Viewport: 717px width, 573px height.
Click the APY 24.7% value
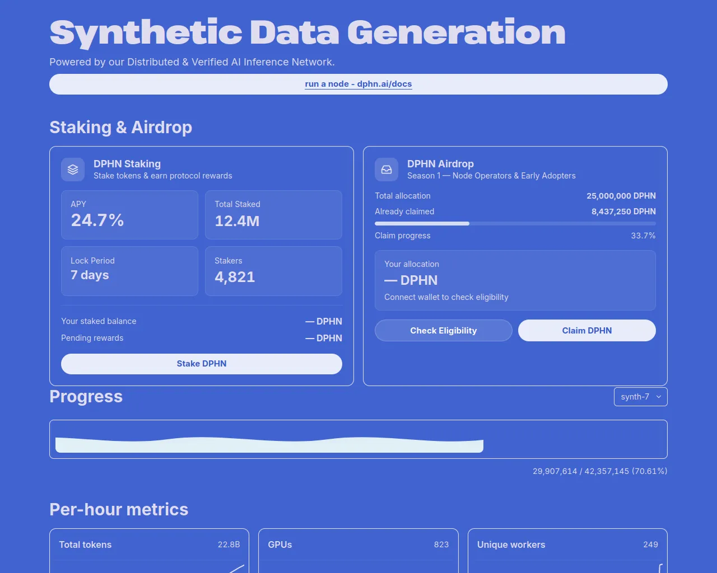pos(97,220)
